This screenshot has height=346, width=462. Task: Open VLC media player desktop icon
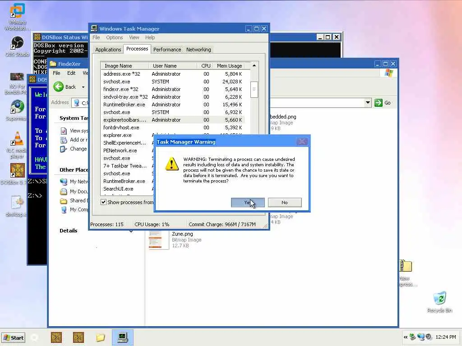pyautogui.click(x=18, y=139)
